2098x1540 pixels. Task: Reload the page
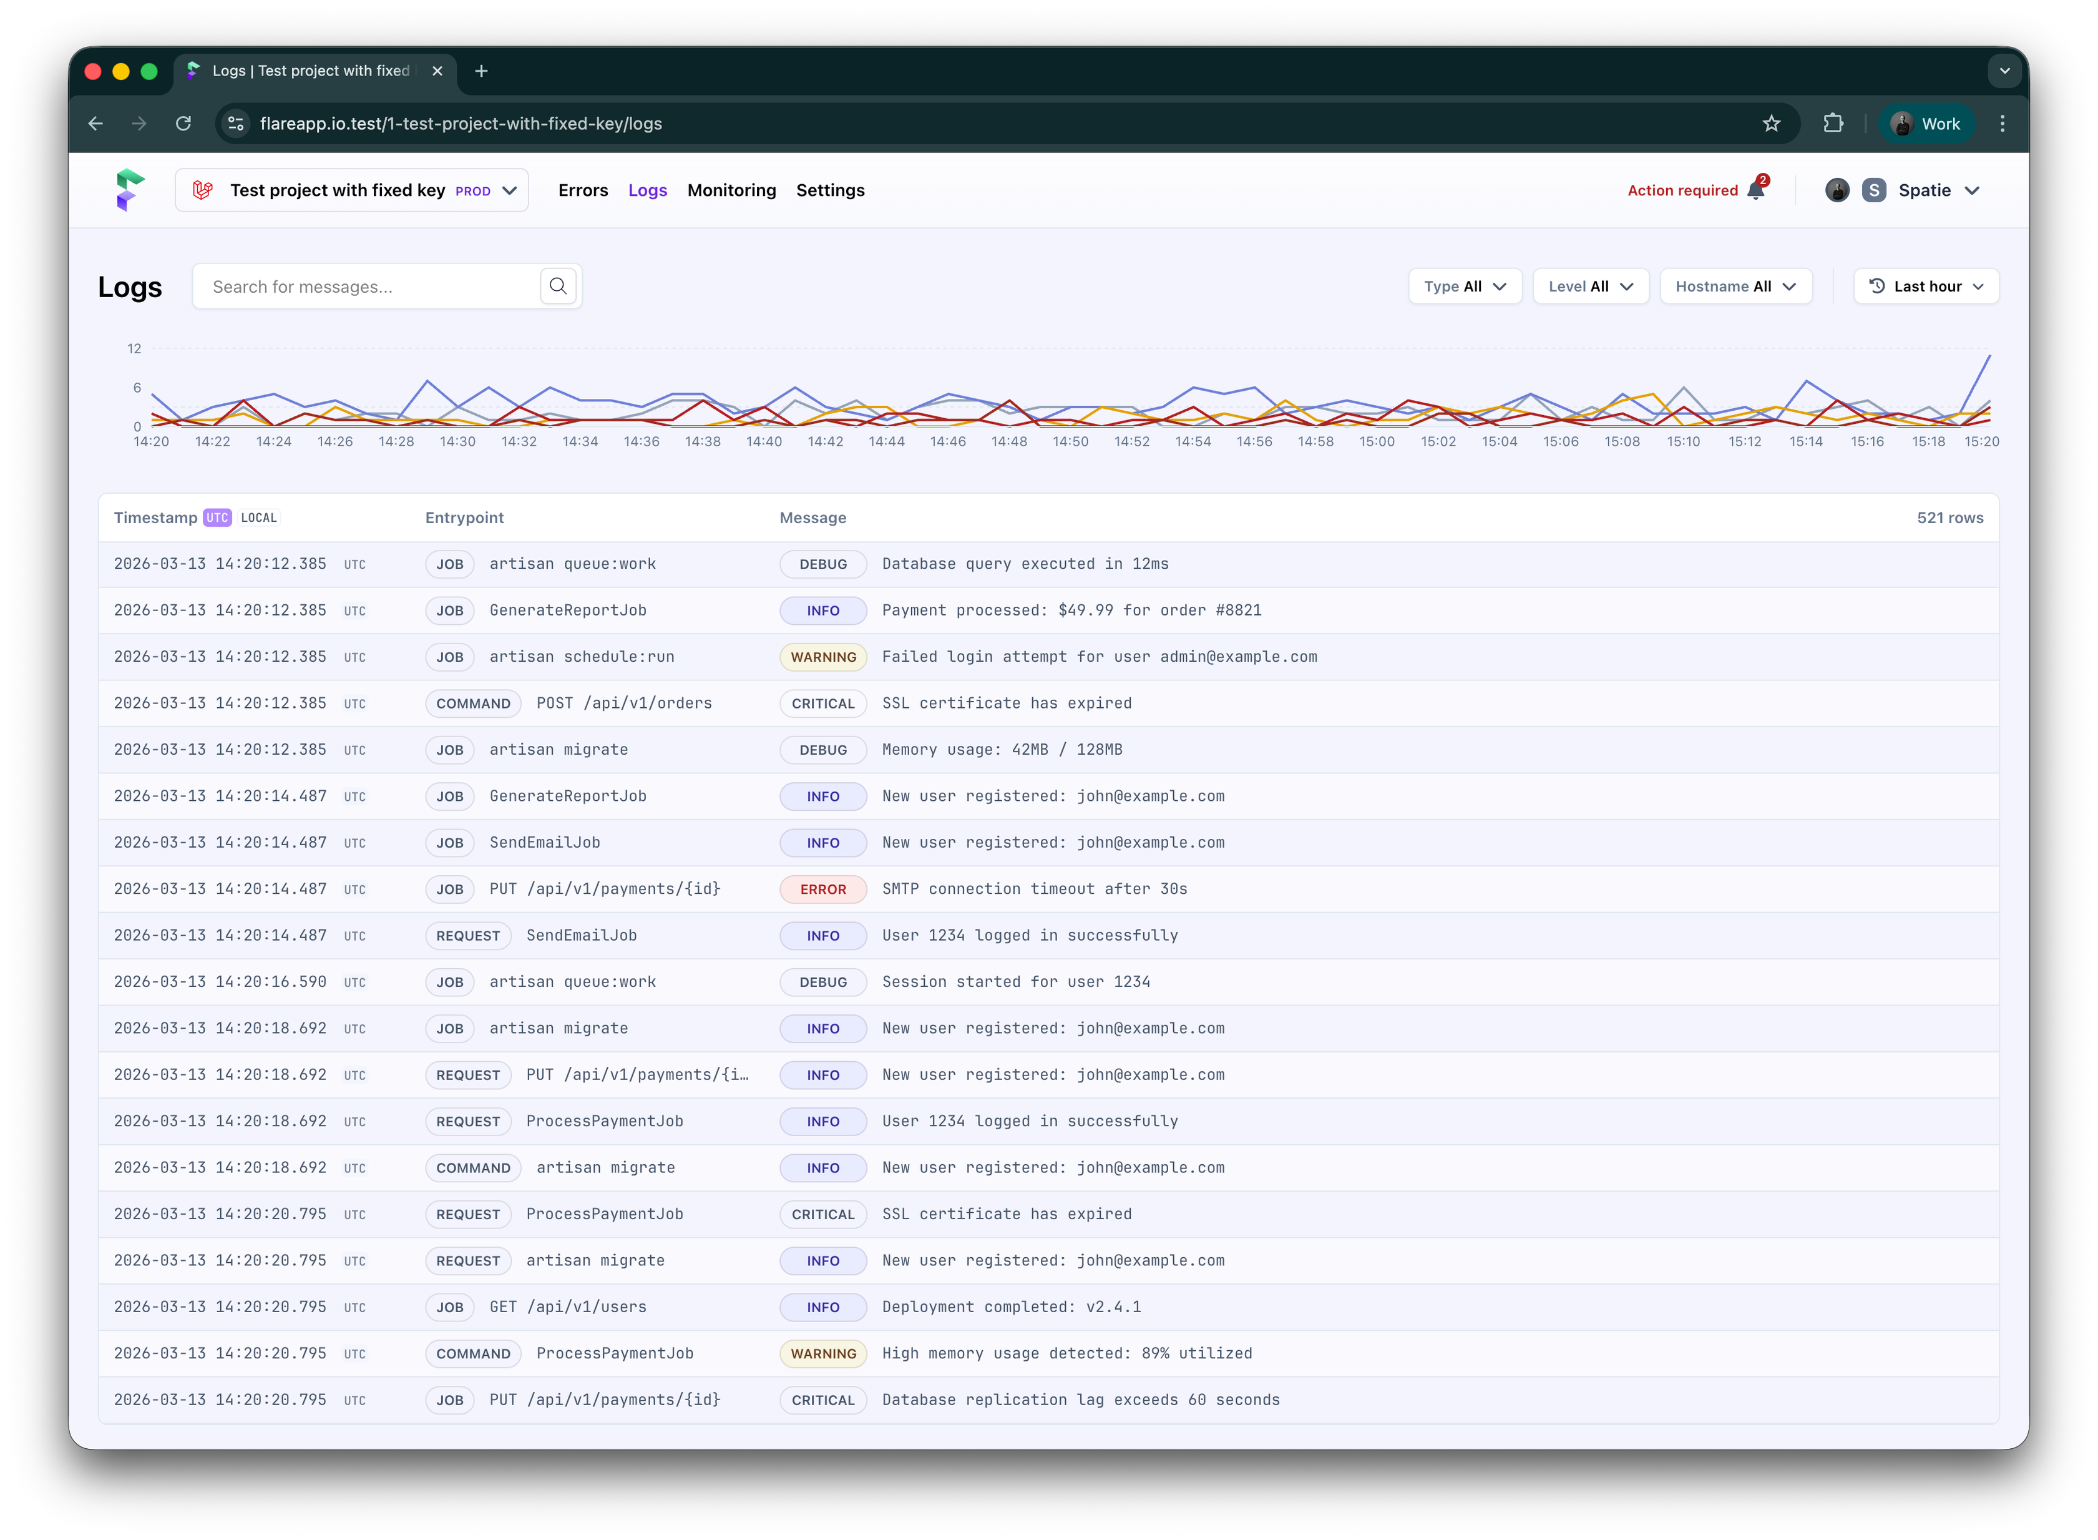click(x=183, y=123)
